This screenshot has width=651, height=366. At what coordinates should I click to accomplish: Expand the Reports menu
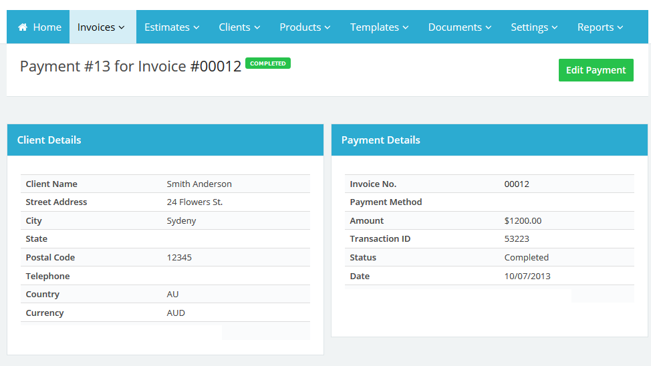(x=600, y=27)
